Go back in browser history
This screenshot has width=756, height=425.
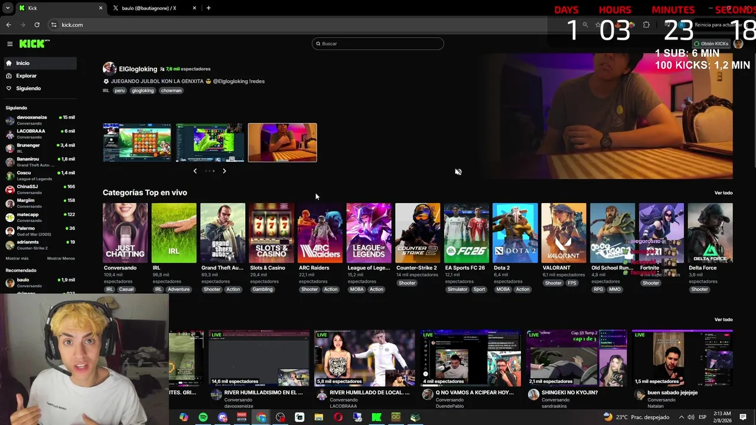9,25
